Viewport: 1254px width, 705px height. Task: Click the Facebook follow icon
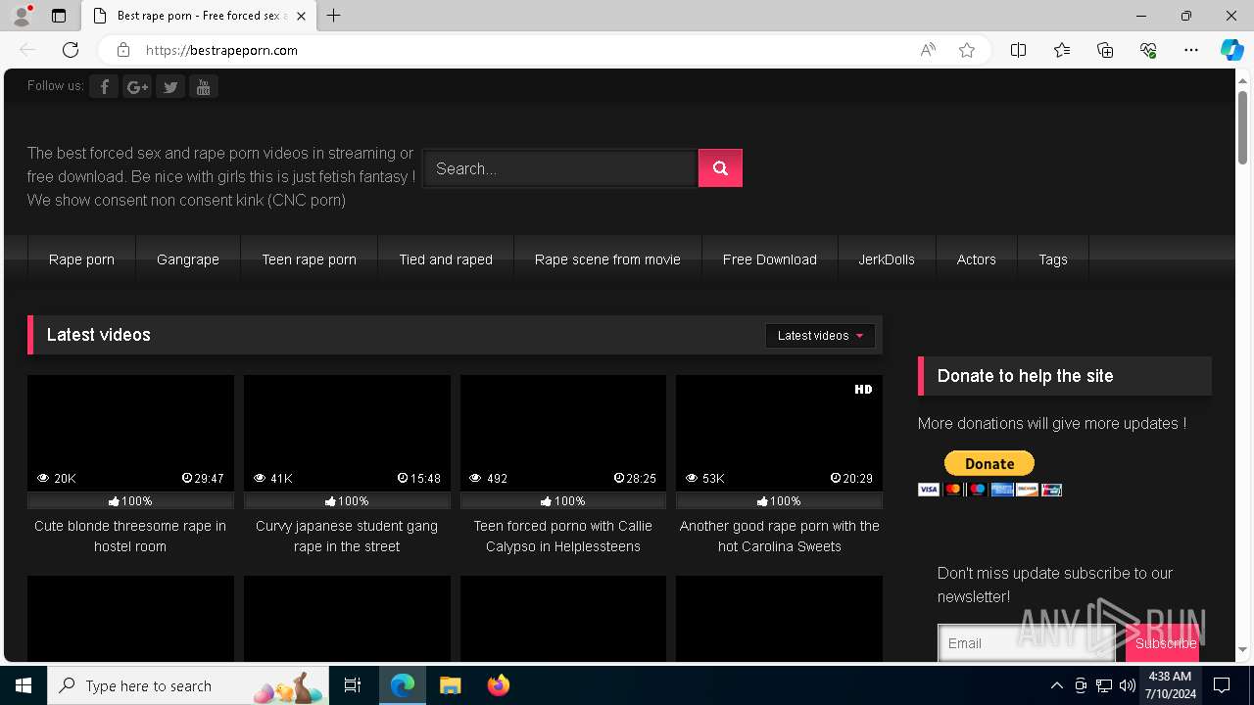coord(104,87)
